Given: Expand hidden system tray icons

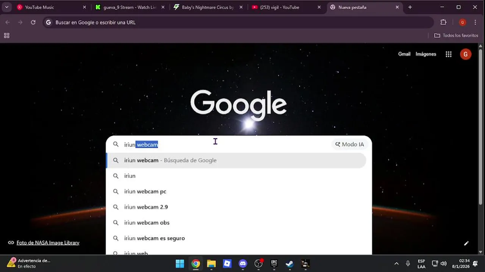Looking at the screenshot, I should (x=396, y=263).
